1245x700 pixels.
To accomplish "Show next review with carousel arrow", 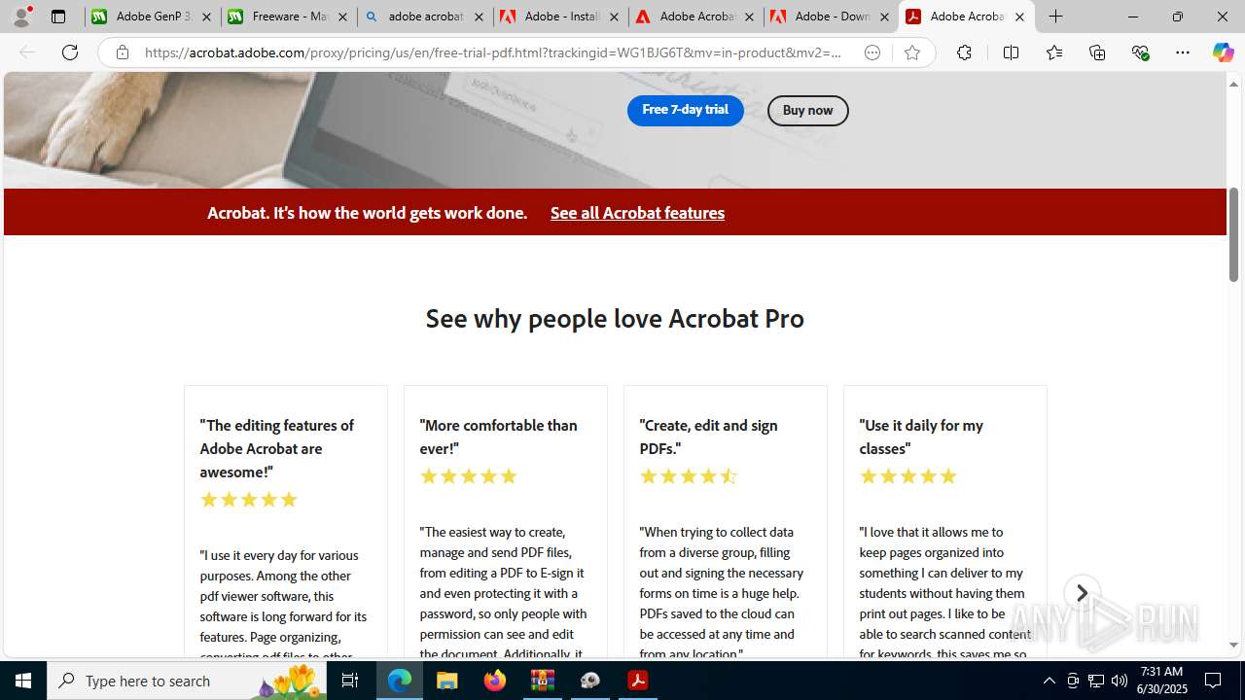I will (x=1082, y=593).
